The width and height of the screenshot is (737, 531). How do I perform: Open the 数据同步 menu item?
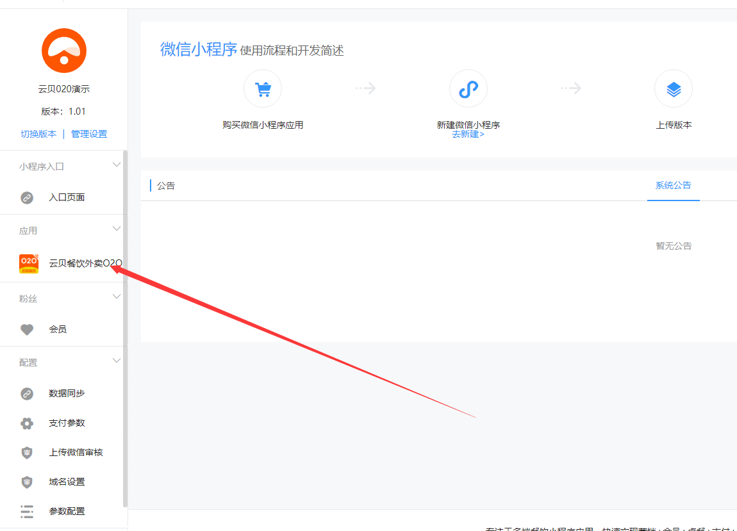tap(67, 393)
